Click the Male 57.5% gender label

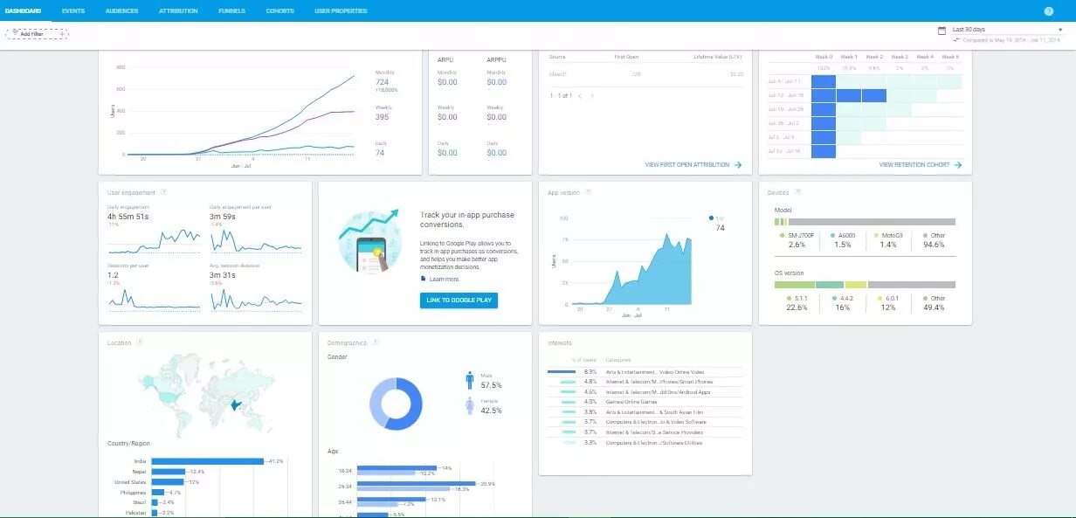[x=491, y=381]
